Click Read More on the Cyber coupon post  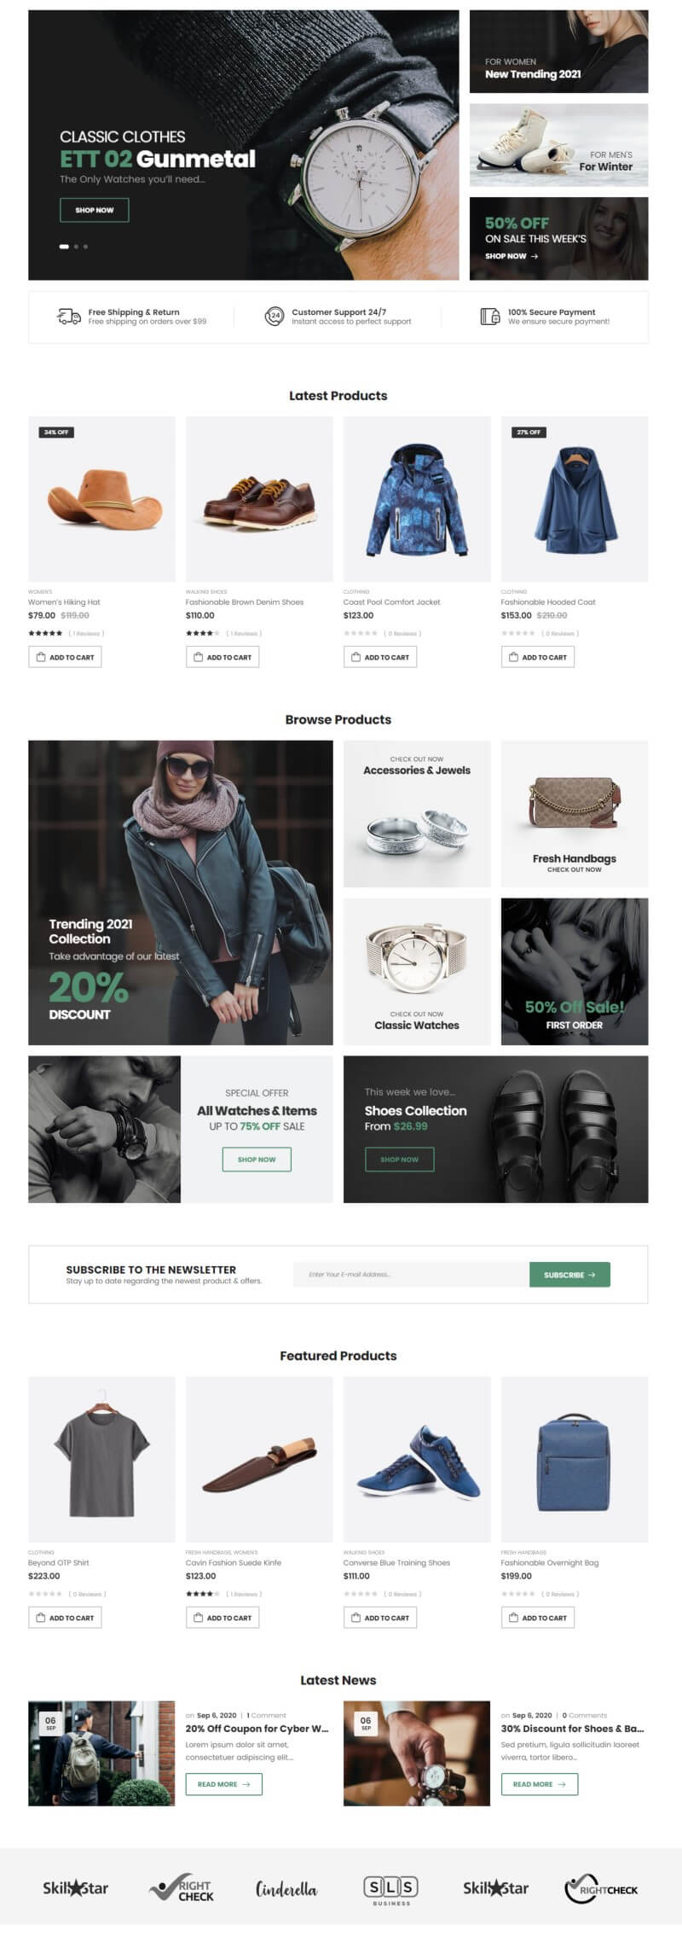tap(224, 1784)
